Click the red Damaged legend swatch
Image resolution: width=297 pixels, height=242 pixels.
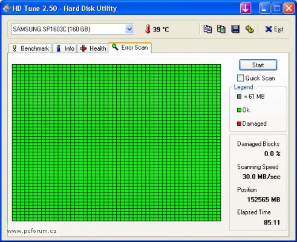click(239, 123)
